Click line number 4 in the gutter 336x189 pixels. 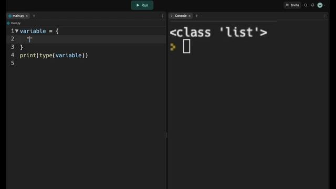(13, 55)
